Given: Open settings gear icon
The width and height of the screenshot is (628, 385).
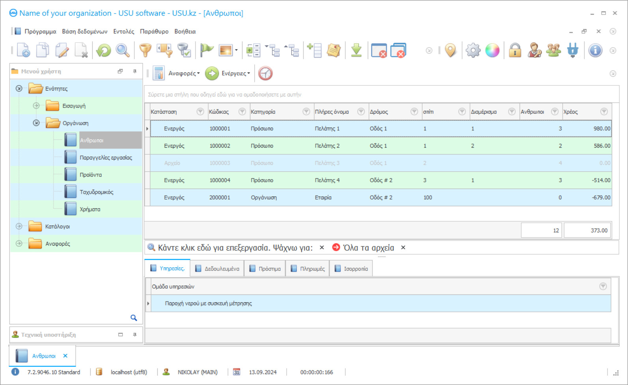Looking at the screenshot, I should 473,50.
